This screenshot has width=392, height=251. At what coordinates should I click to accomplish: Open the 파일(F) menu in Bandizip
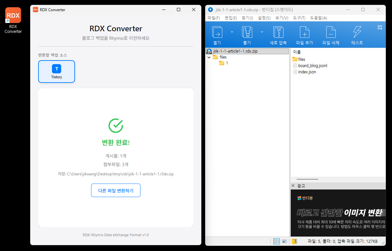pos(214,18)
